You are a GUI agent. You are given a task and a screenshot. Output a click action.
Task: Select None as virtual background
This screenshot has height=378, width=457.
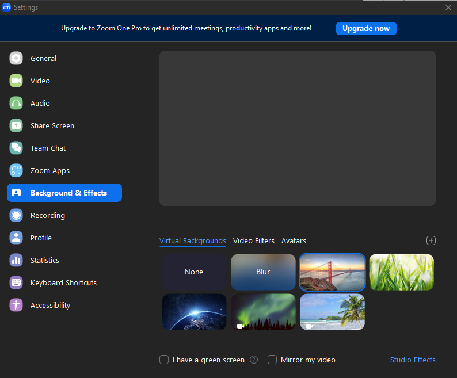coord(194,272)
